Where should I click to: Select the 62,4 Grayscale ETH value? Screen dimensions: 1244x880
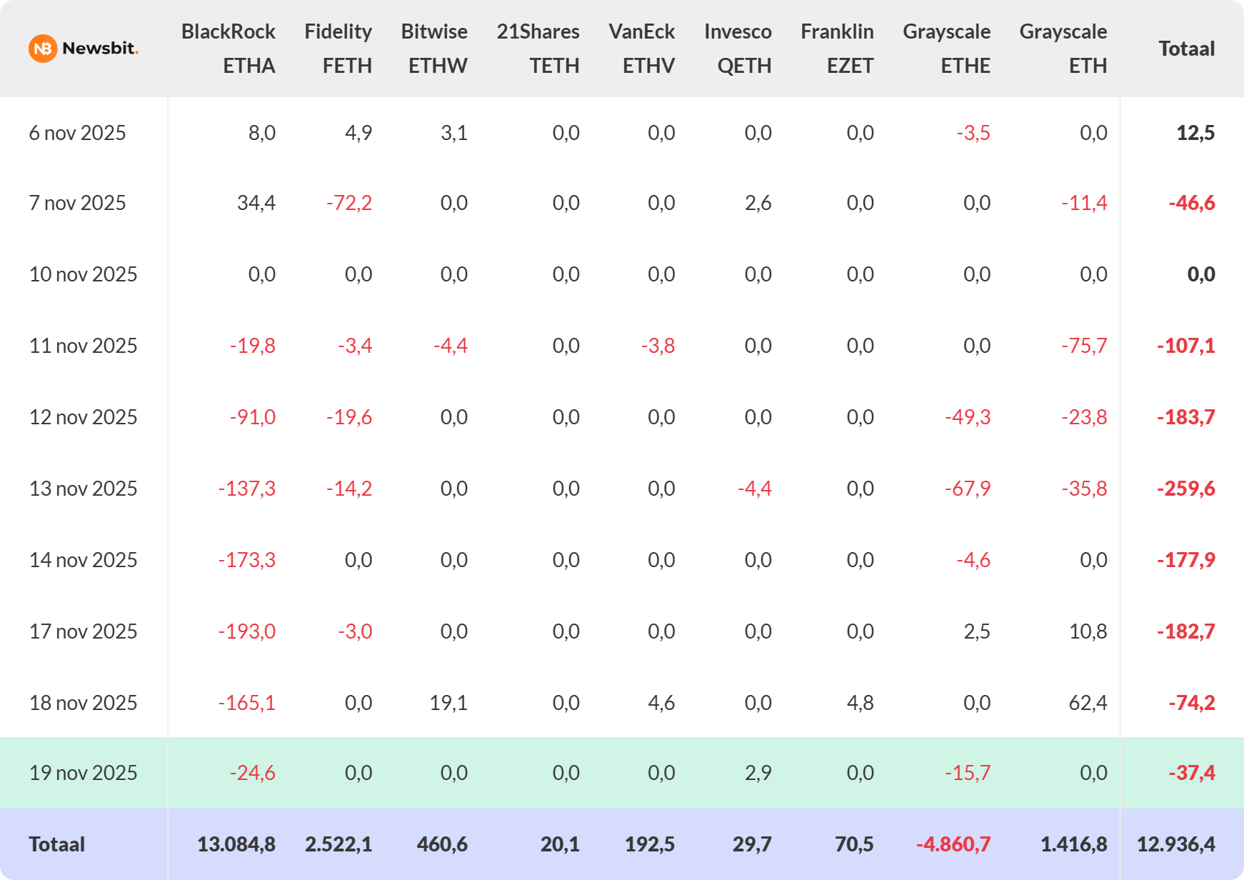(x=1088, y=703)
